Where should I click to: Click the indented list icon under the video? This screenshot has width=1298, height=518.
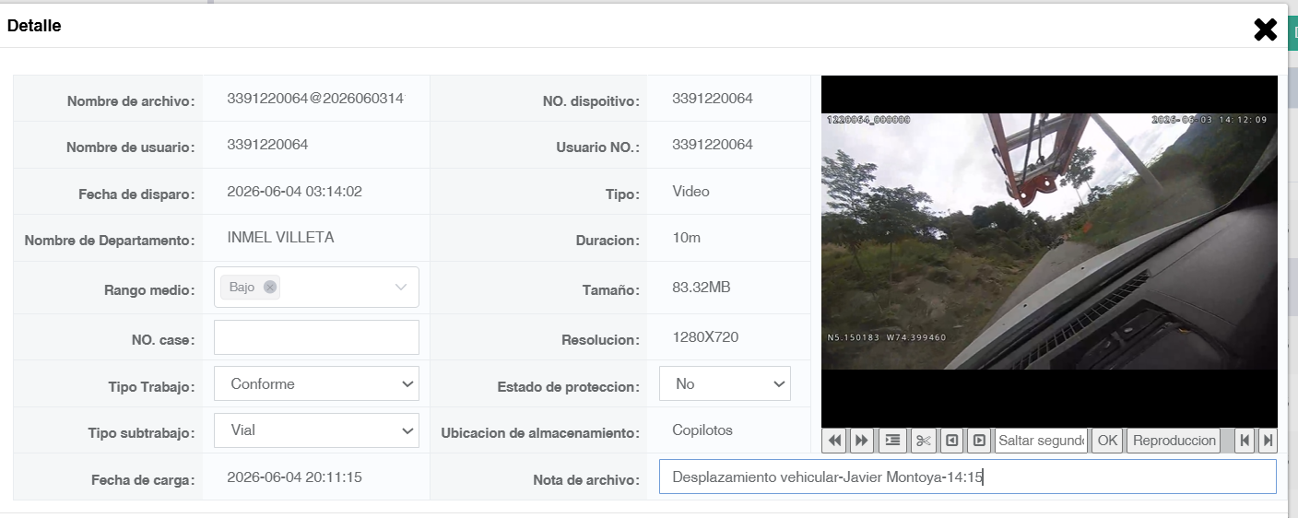coord(892,441)
